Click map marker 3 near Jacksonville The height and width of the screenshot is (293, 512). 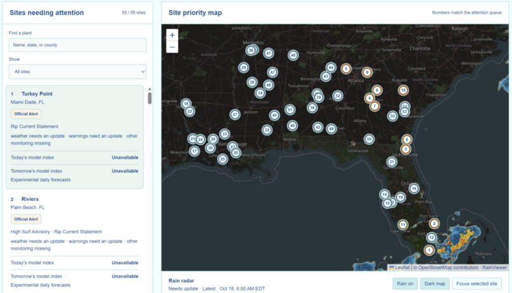[x=405, y=149]
